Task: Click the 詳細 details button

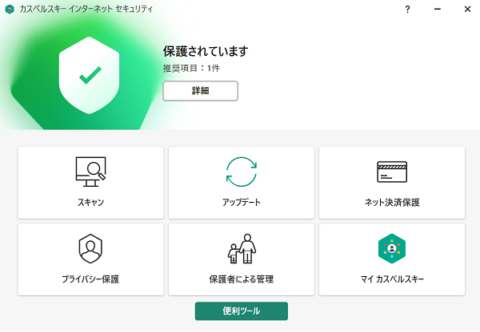Action: tap(200, 91)
